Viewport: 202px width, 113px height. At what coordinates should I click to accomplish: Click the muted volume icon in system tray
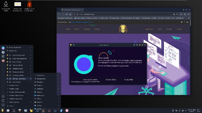(x=176, y=110)
